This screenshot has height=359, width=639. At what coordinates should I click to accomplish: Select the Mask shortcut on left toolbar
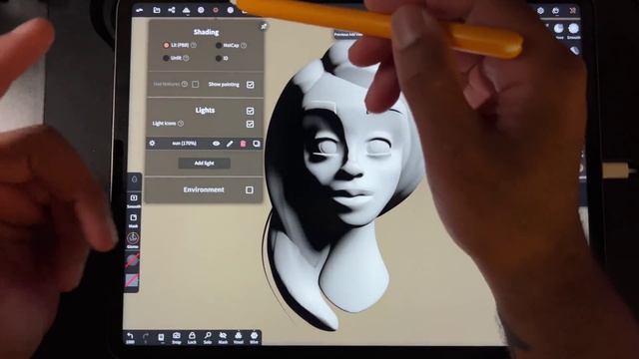[x=133, y=220]
